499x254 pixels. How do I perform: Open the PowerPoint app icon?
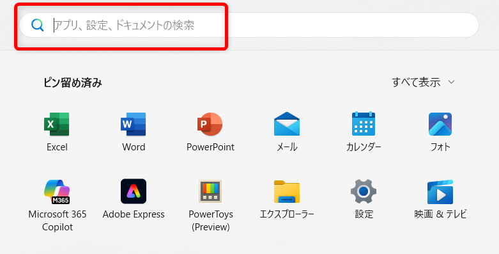(210, 124)
